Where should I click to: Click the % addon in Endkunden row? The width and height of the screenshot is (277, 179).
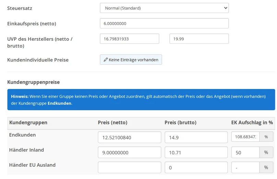click(266, 137)
